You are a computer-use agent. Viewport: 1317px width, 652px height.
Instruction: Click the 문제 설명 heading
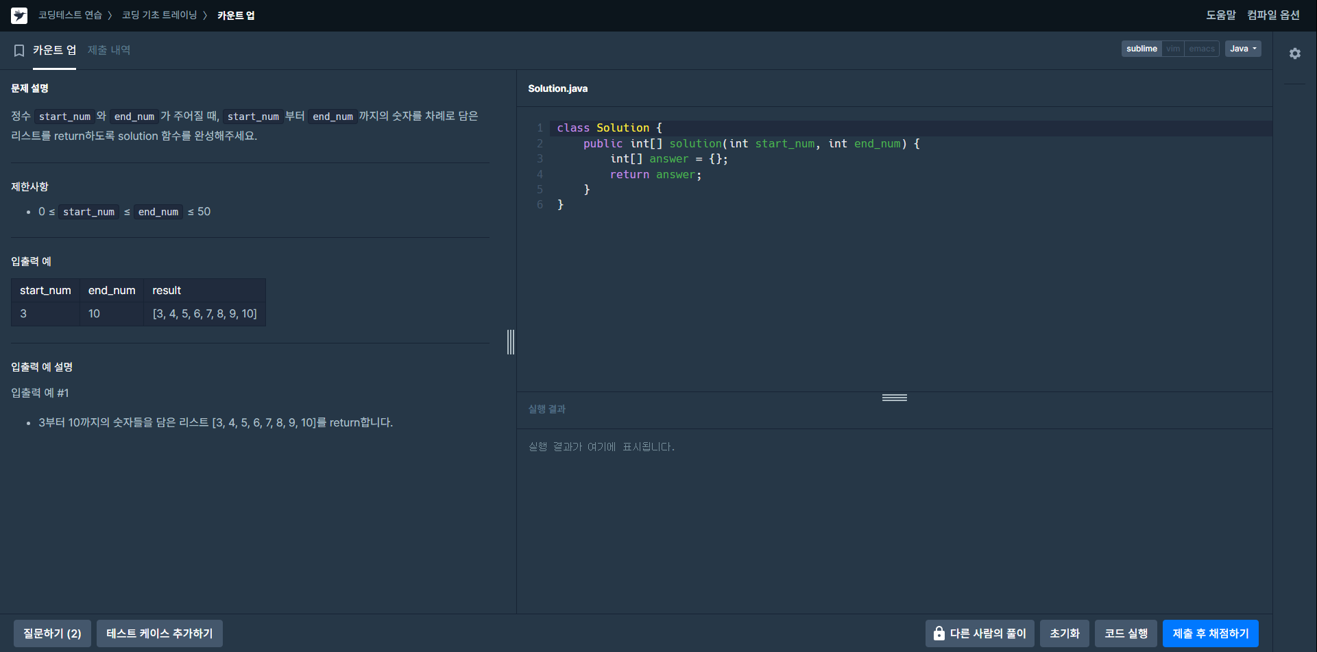tap(29, 88)
